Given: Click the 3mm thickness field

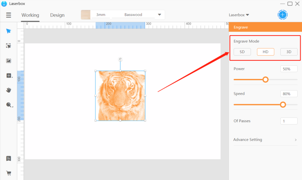Looking at the screenshot, I should point(101,15).
